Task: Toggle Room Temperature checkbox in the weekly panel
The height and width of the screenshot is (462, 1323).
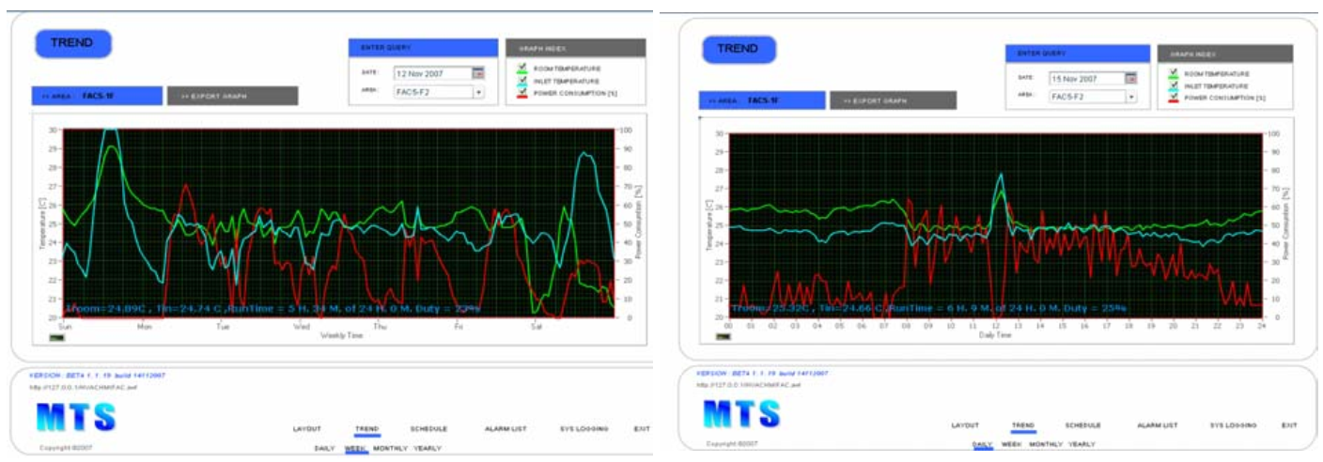Action: tap(523, 68)
